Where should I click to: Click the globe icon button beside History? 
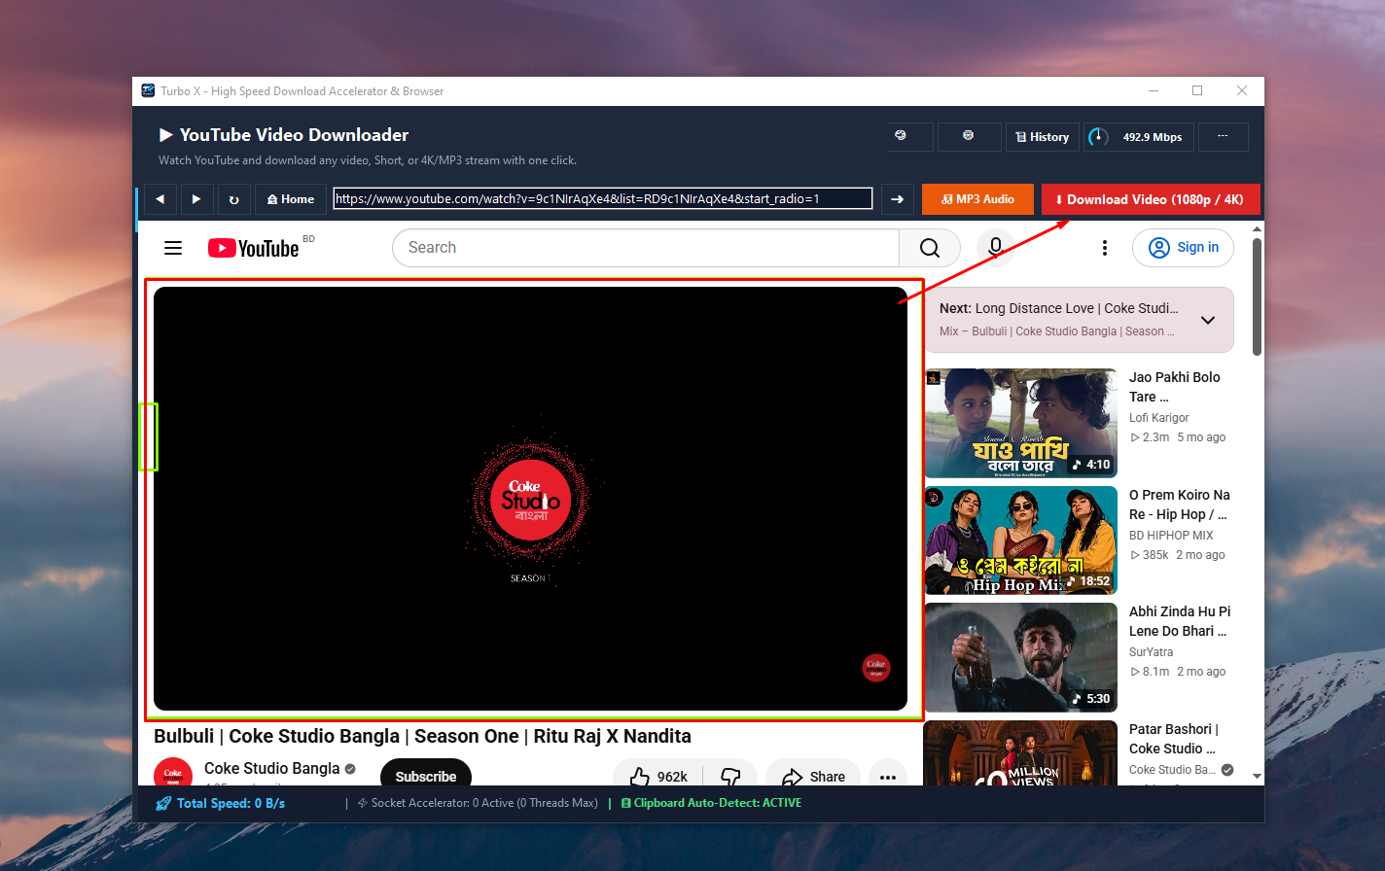tap(909, 137)
